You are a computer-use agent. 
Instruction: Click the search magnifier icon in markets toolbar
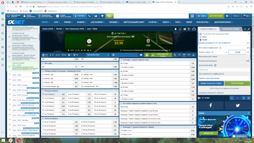[113, 55]
